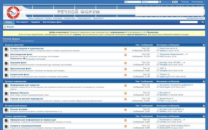Open RSS feed for Информация для туристов

(125, 86)
